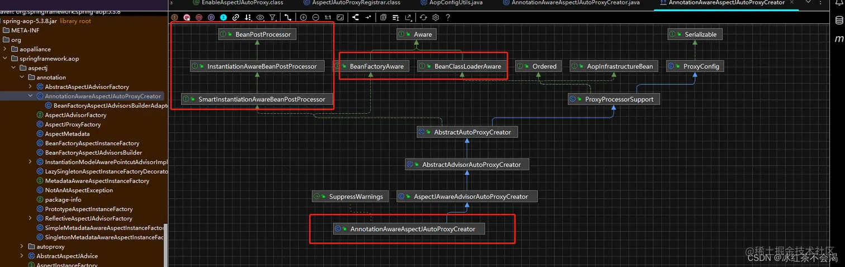Select the Serializable diagram node
Image resolution: width=845 pixels, height=267 pixels.
(695, 34)
